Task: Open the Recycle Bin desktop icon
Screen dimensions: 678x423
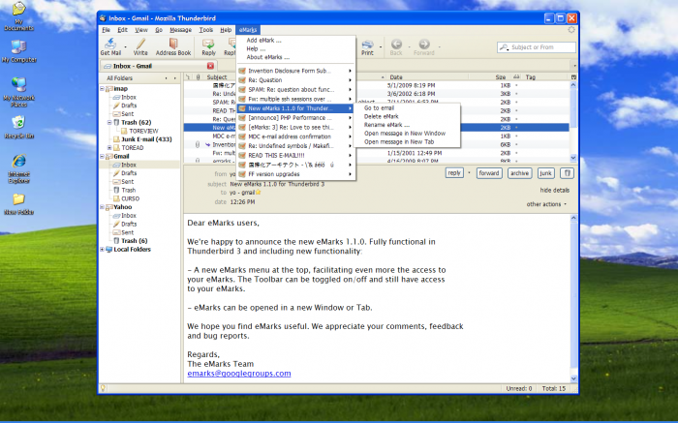Action: tap(18, 122)
